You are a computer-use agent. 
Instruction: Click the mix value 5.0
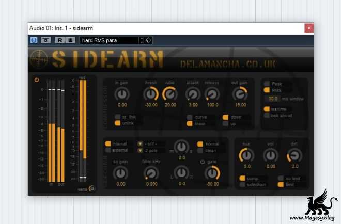[247, 166]
